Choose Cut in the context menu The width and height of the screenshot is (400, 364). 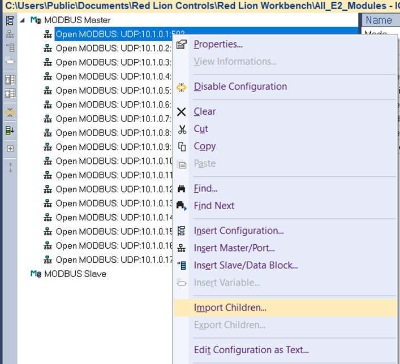[285, 129]
